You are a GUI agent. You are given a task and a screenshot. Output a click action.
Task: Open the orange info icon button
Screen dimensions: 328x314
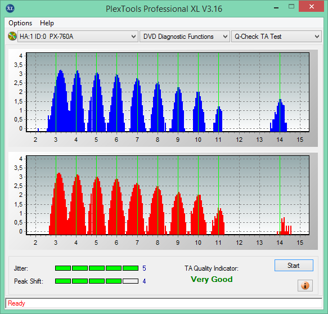pos(305,285)
